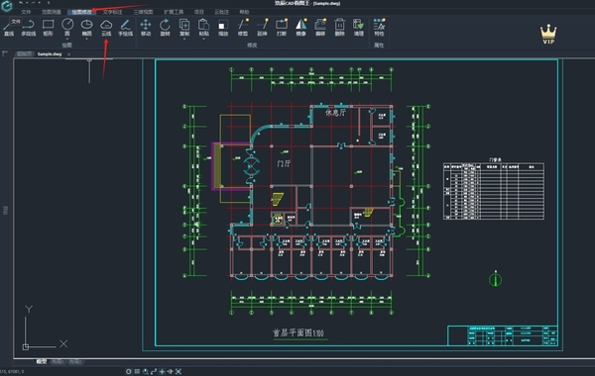Close the Sample.dwg document tab
The width and height of the screenshot is (595, 376).
tap(69, 54)
